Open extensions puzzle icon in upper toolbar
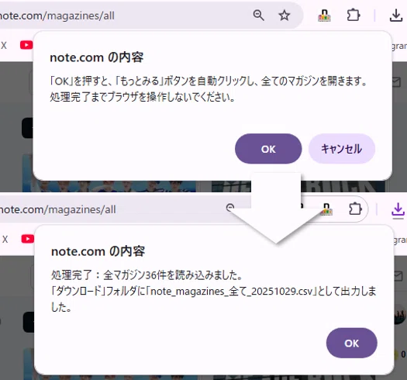Image resolution: width=407 pixels, height=380 pixels. click(x=354, y=15)
